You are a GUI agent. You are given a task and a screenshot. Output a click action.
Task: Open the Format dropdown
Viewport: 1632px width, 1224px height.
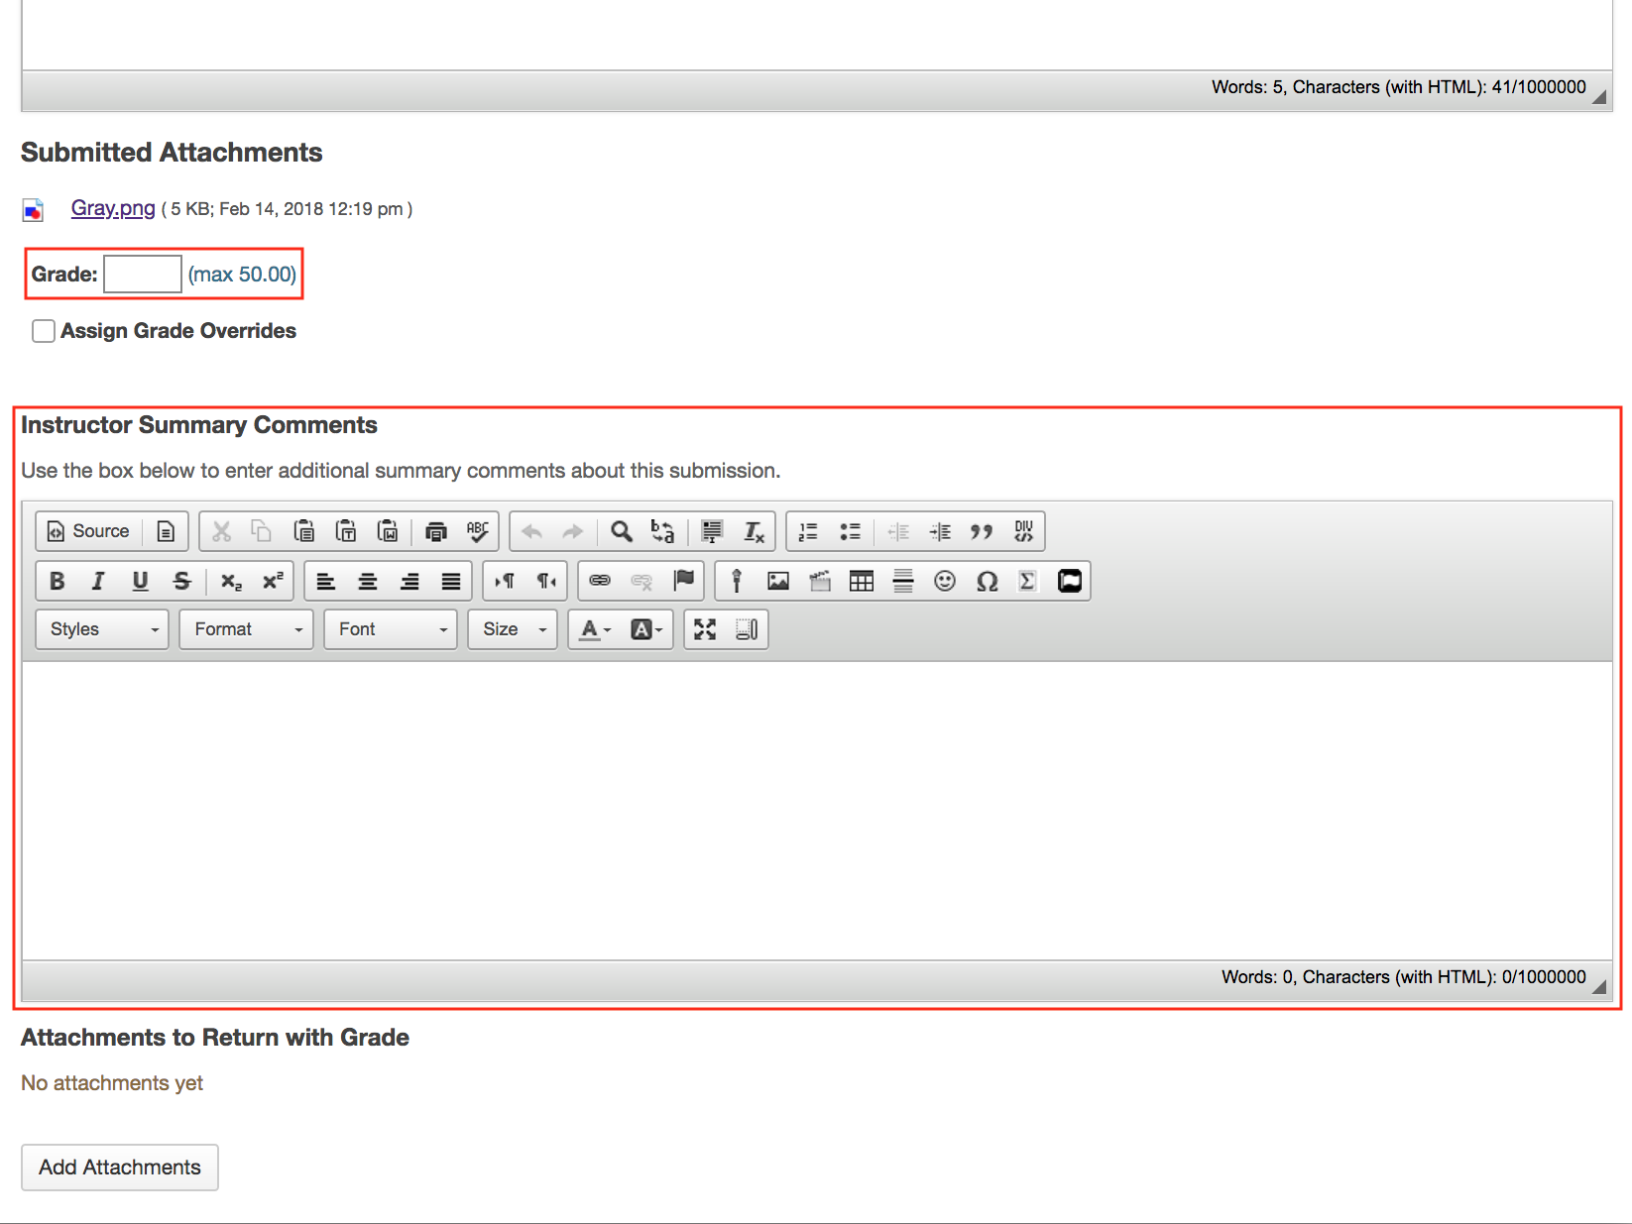pos(245,629)
